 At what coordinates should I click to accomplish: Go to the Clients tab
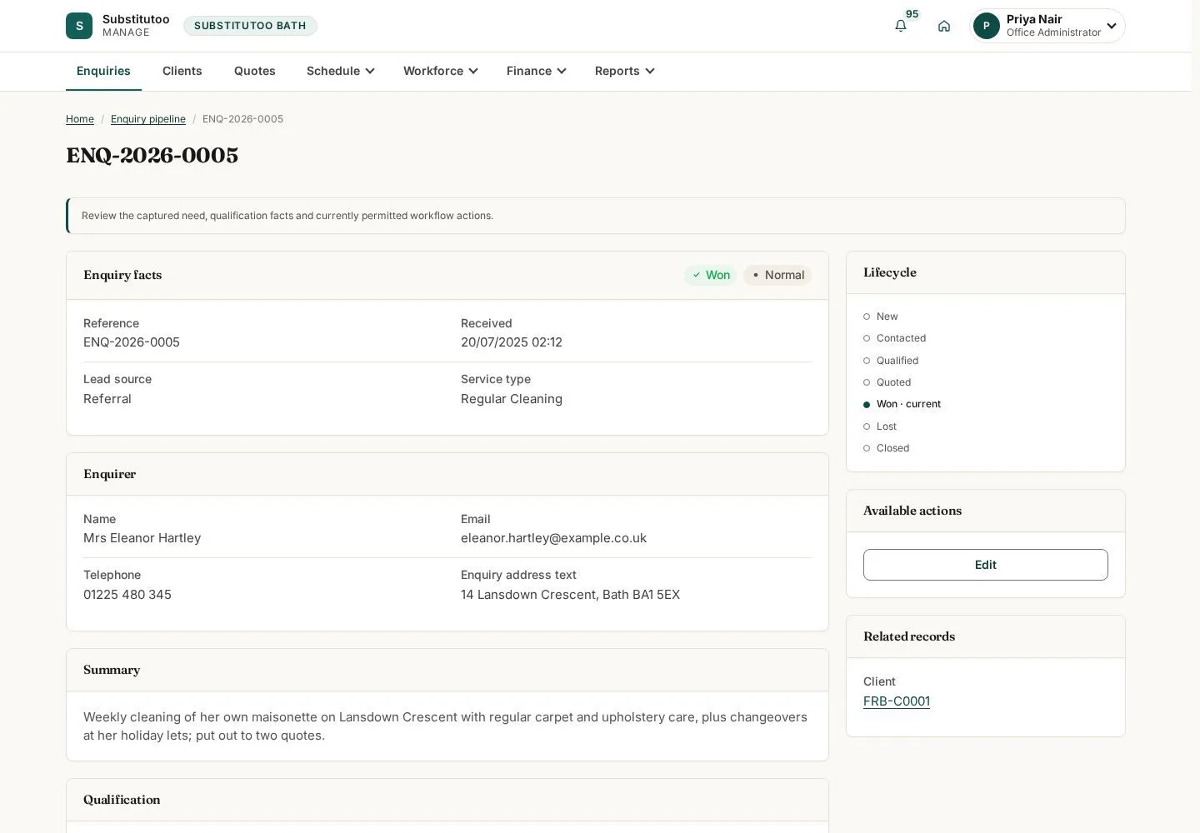182,71
